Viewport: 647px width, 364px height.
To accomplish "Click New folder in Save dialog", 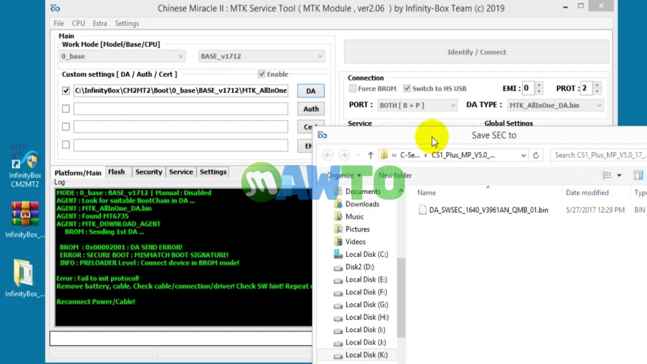I will coord(395,175).
